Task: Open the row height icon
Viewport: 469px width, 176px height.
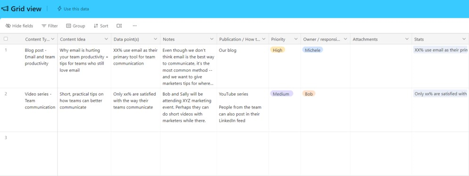Action: point(119,26)
